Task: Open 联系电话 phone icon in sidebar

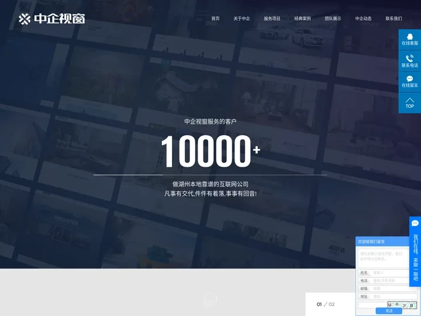Action: [x=410, y=61]
